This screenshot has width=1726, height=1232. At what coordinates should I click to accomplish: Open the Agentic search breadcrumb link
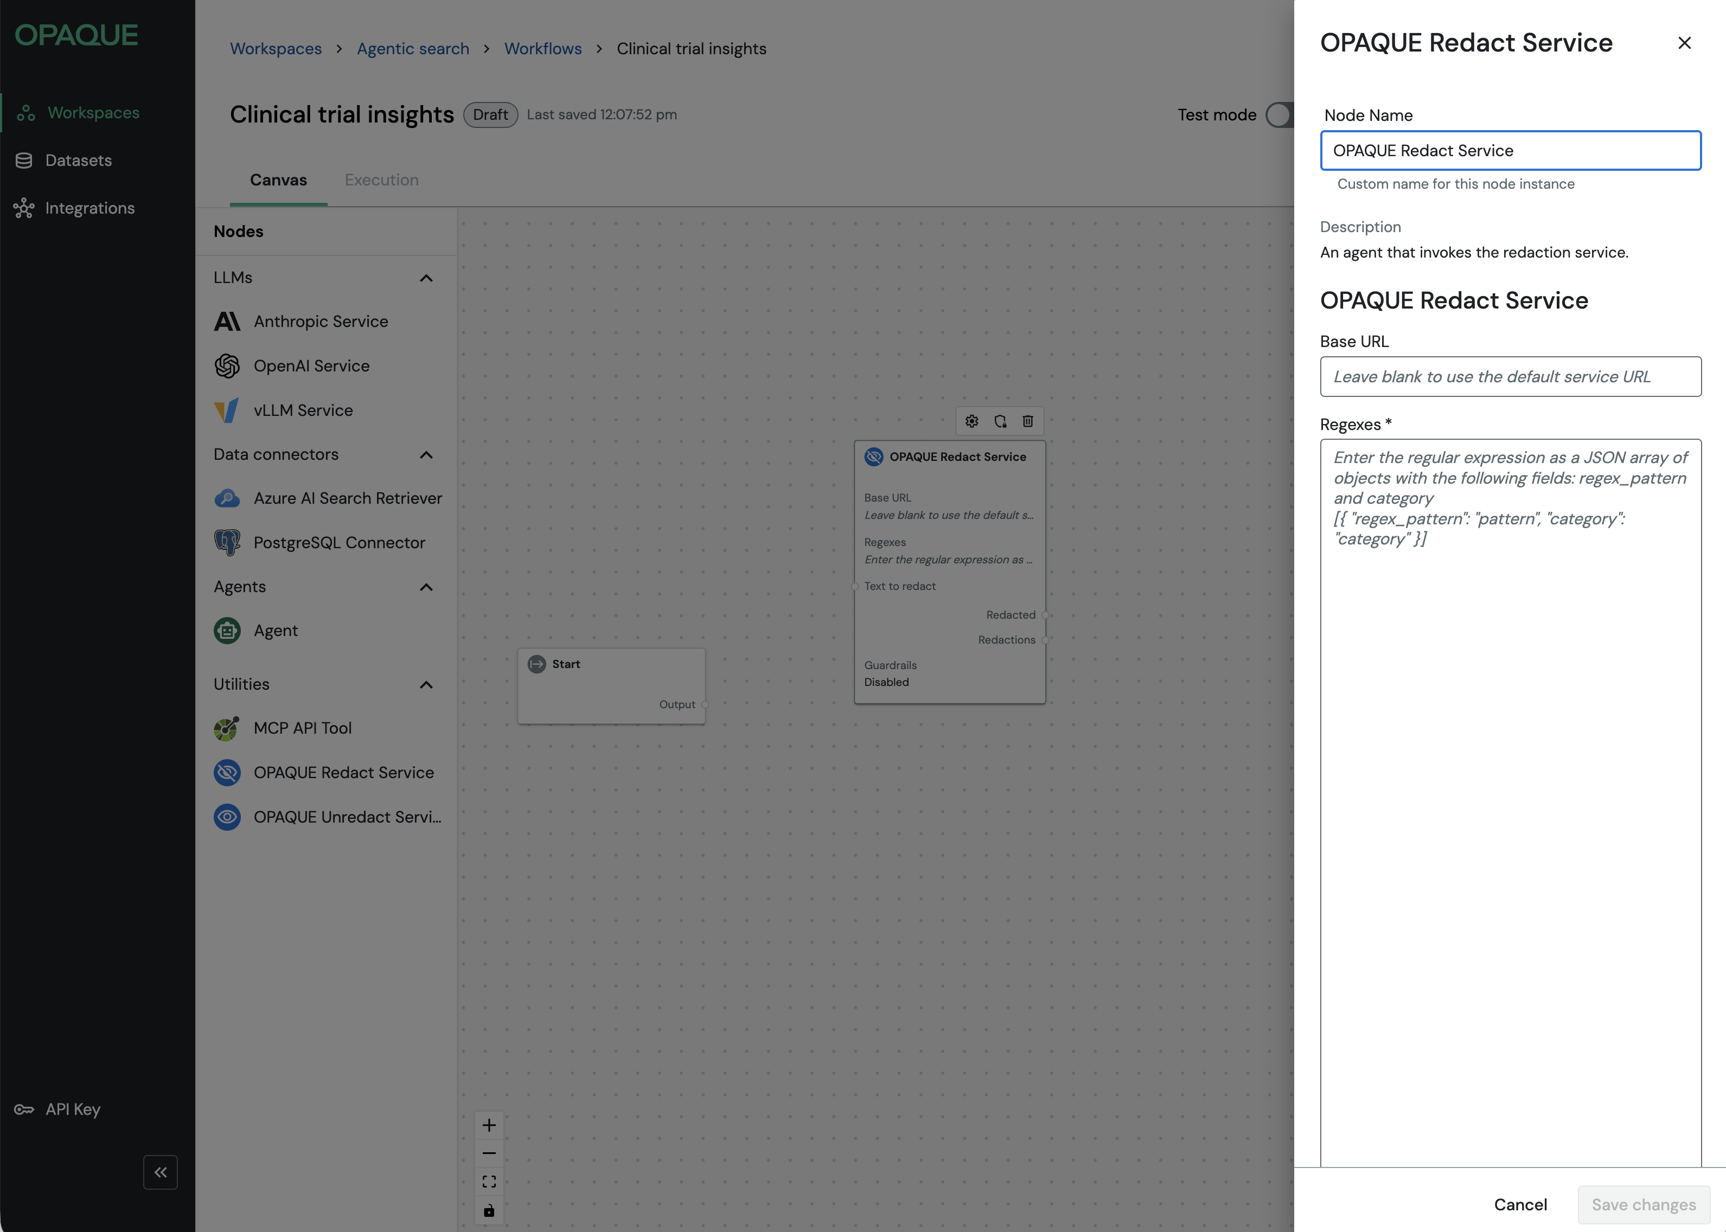(413, 49)
